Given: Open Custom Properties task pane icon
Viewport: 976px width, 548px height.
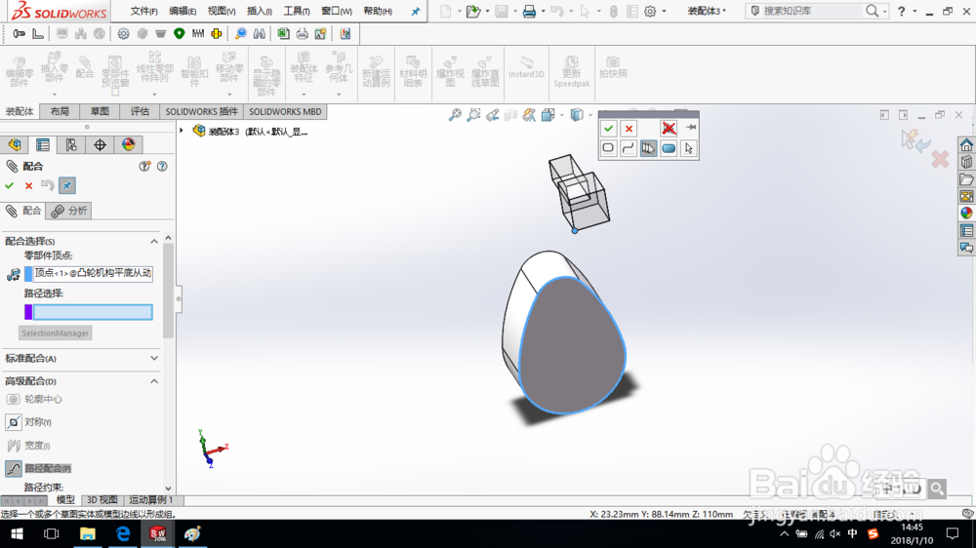Looking at the screenshot, I should tap(966, 231).
